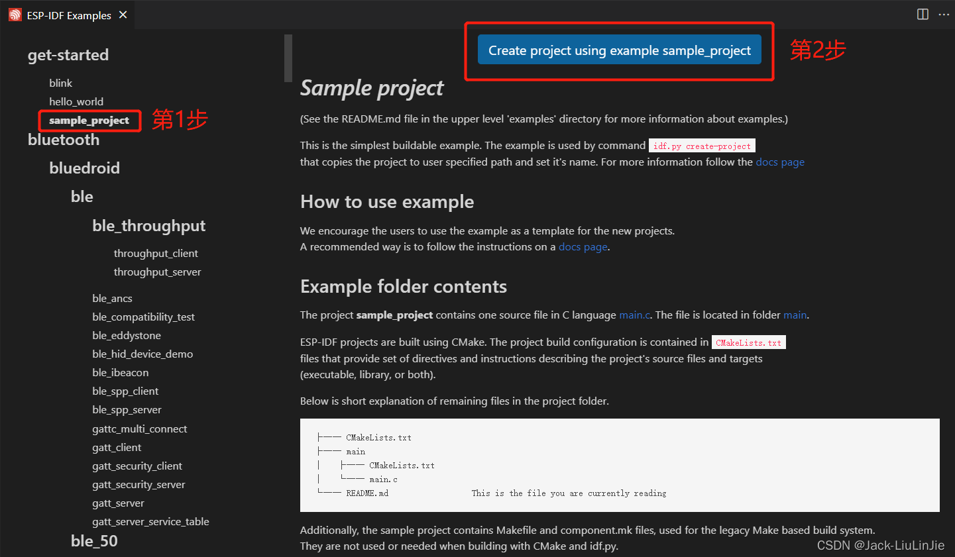Open the throughput_client example
The height and width of the screenshot is (557, 955).
coord(156,253)
